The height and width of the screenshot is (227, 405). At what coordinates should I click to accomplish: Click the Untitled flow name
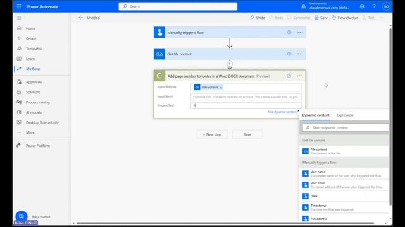pos(93,18)
